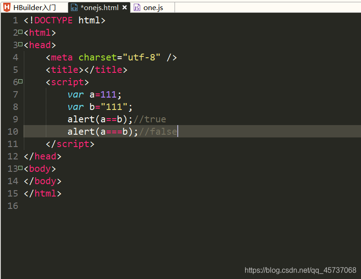Collapse the script block fold on line 6
Viewport: 361px width, 279px height.
(20, 81)
